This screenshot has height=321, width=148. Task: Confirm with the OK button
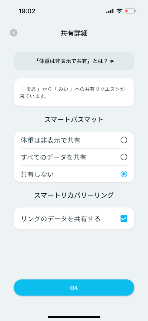pos(74,288)
